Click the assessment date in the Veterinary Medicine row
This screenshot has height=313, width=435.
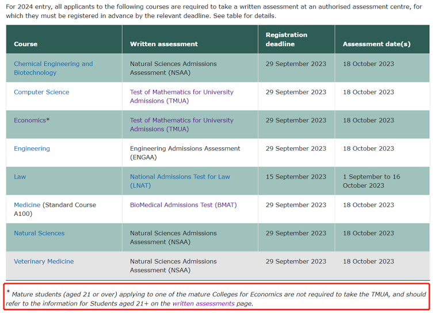(x=368, y=261)
